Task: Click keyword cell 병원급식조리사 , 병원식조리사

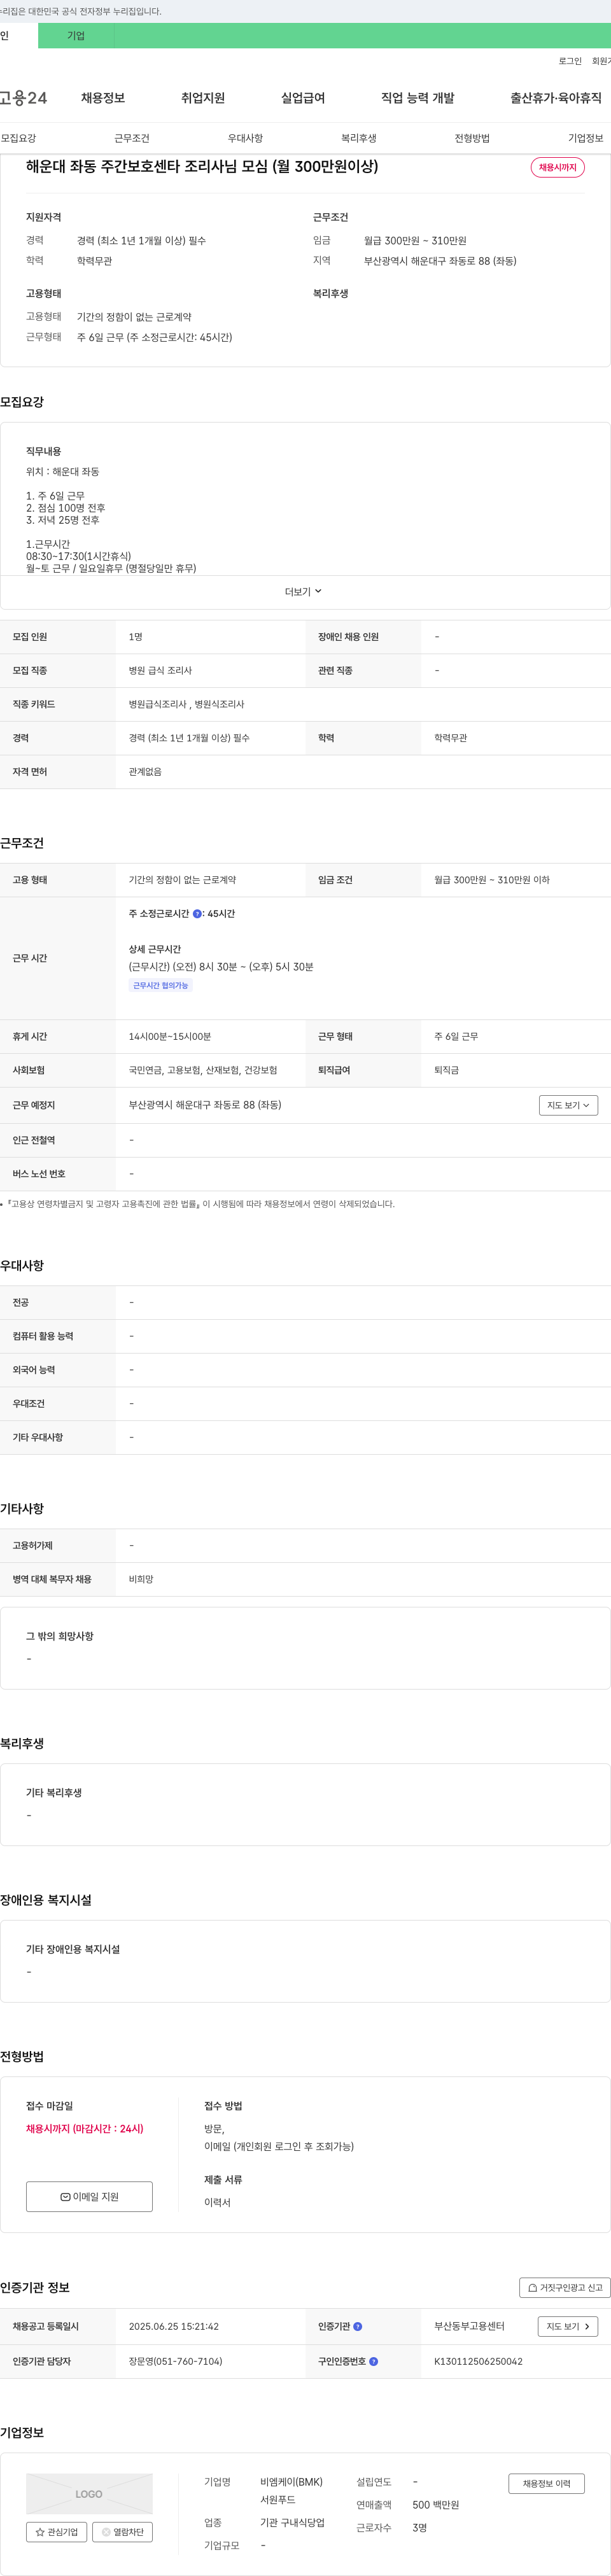Action: coord(186,705)
